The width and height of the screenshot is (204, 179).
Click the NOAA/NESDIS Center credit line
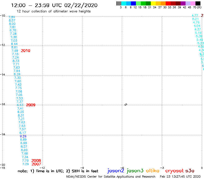(111, 177)
